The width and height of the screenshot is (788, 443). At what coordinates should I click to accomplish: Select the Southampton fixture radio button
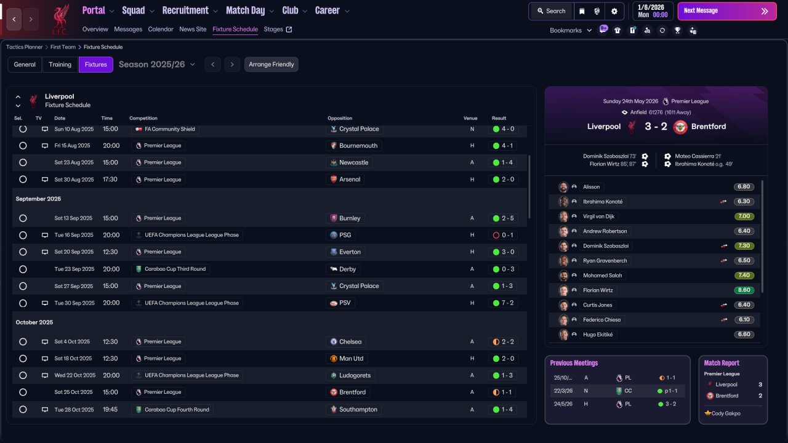pos(23,409)
